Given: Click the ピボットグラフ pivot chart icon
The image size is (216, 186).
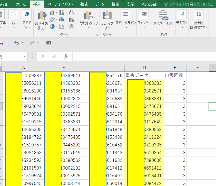Looking at the screenshot, I should pos(88,15).
